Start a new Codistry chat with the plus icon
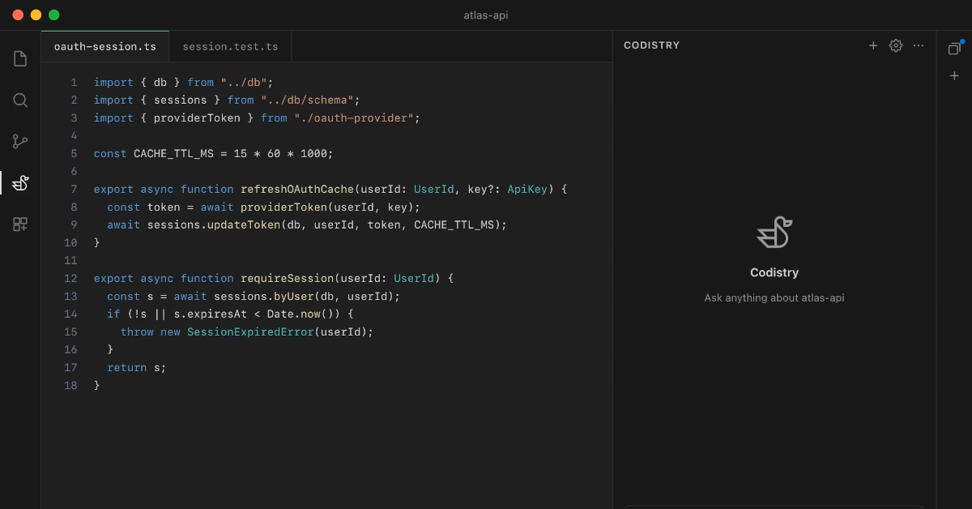The width and height of the screenshot is (972, 509). tap(873, 45)
